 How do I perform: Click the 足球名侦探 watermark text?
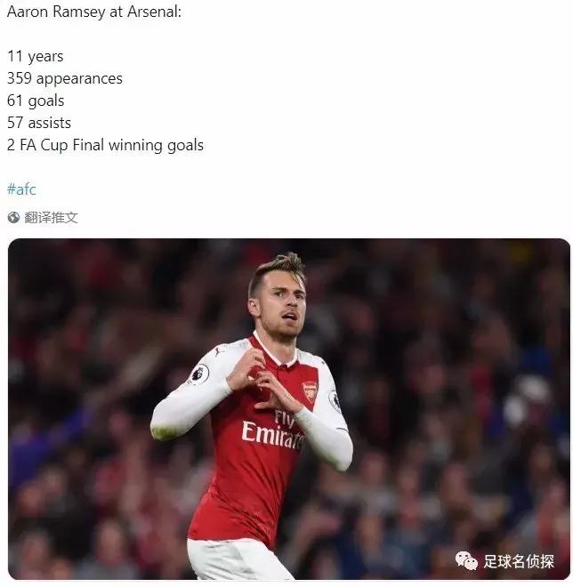518,561
